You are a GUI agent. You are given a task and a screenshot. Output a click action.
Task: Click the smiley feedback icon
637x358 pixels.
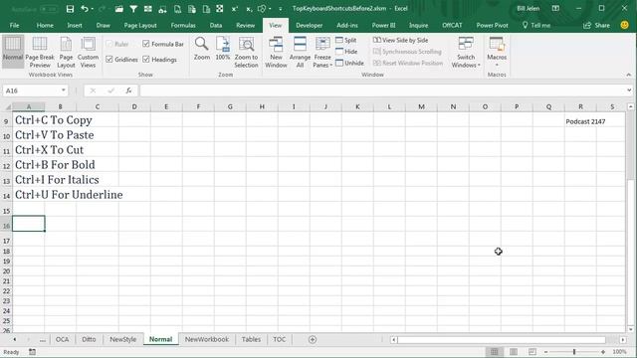tap(624, 25)
